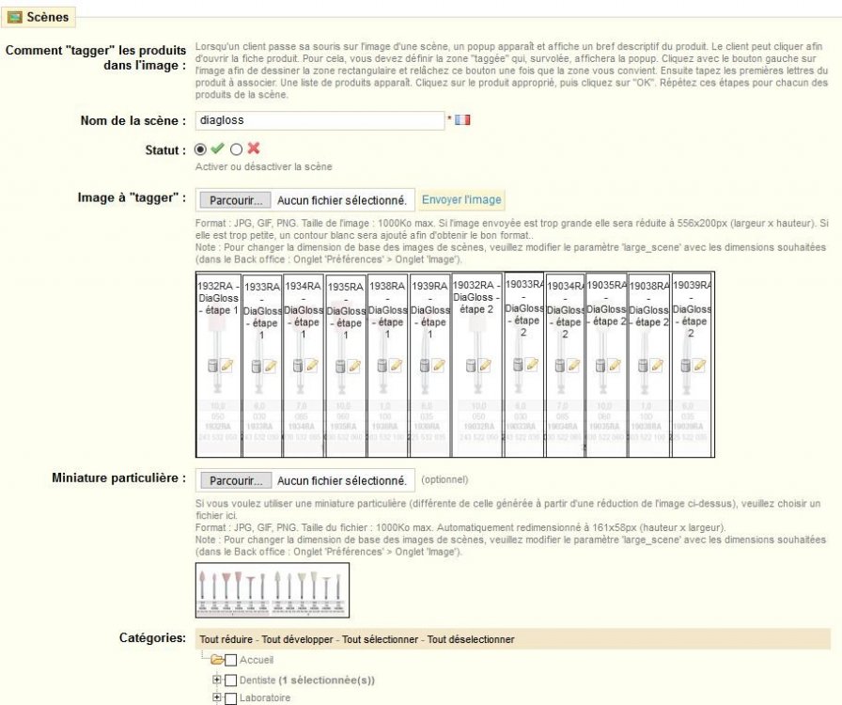Click the red cross status icon
The image size is (842, 705).
click(254, 149)
